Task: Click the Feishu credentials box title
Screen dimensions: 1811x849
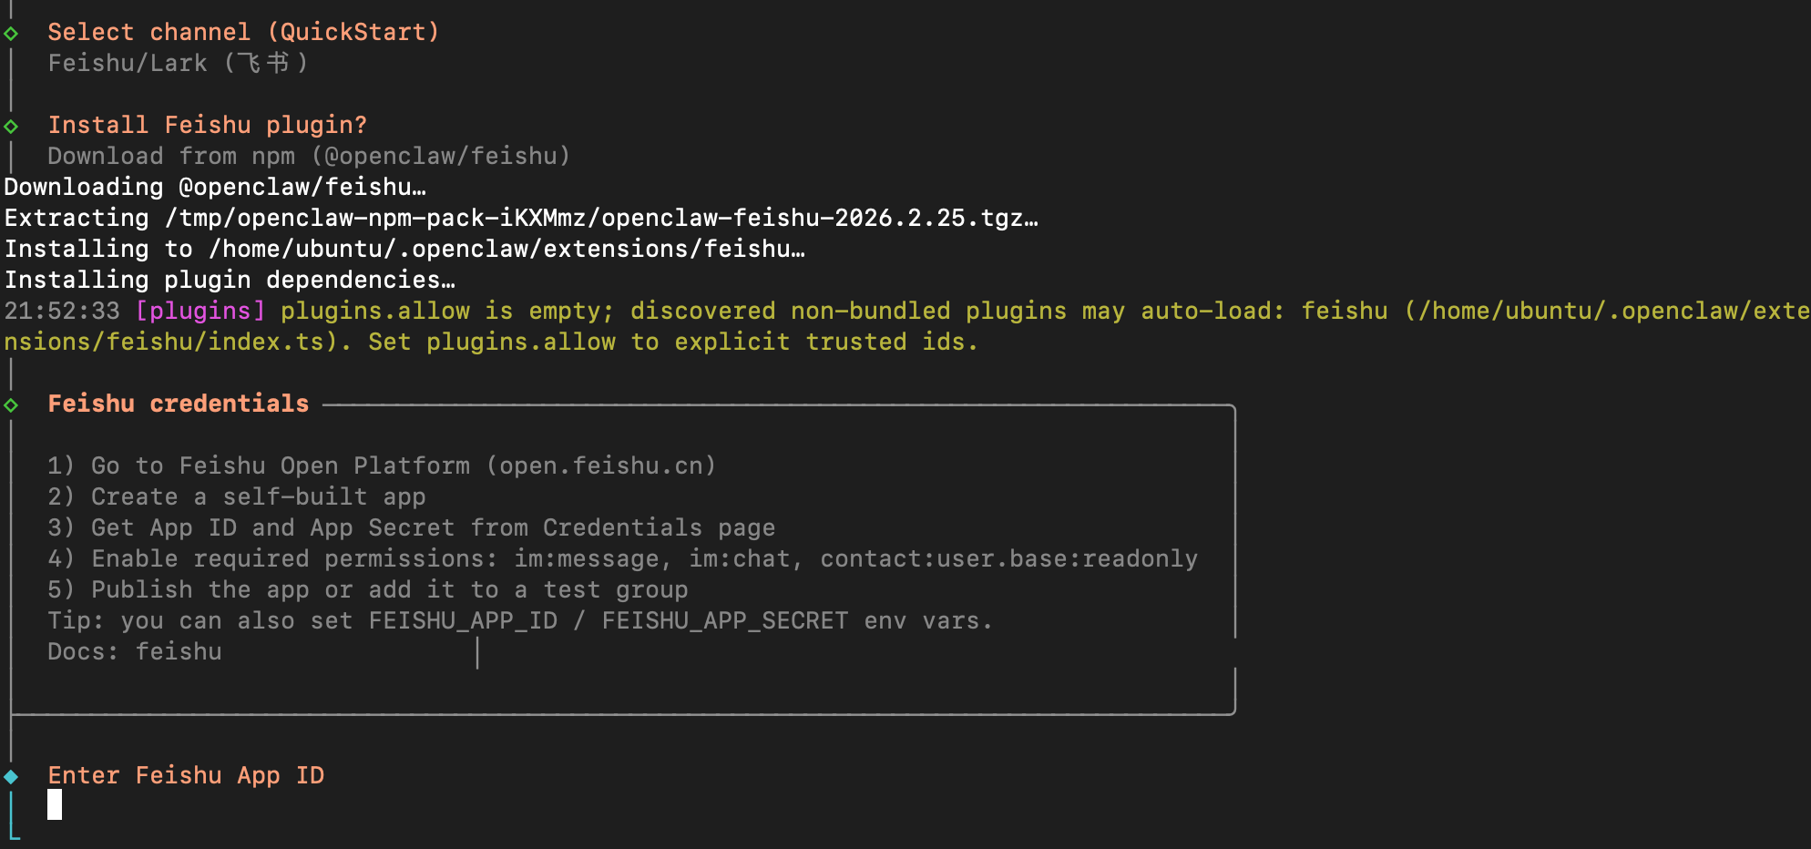Action: click(179, 404)
